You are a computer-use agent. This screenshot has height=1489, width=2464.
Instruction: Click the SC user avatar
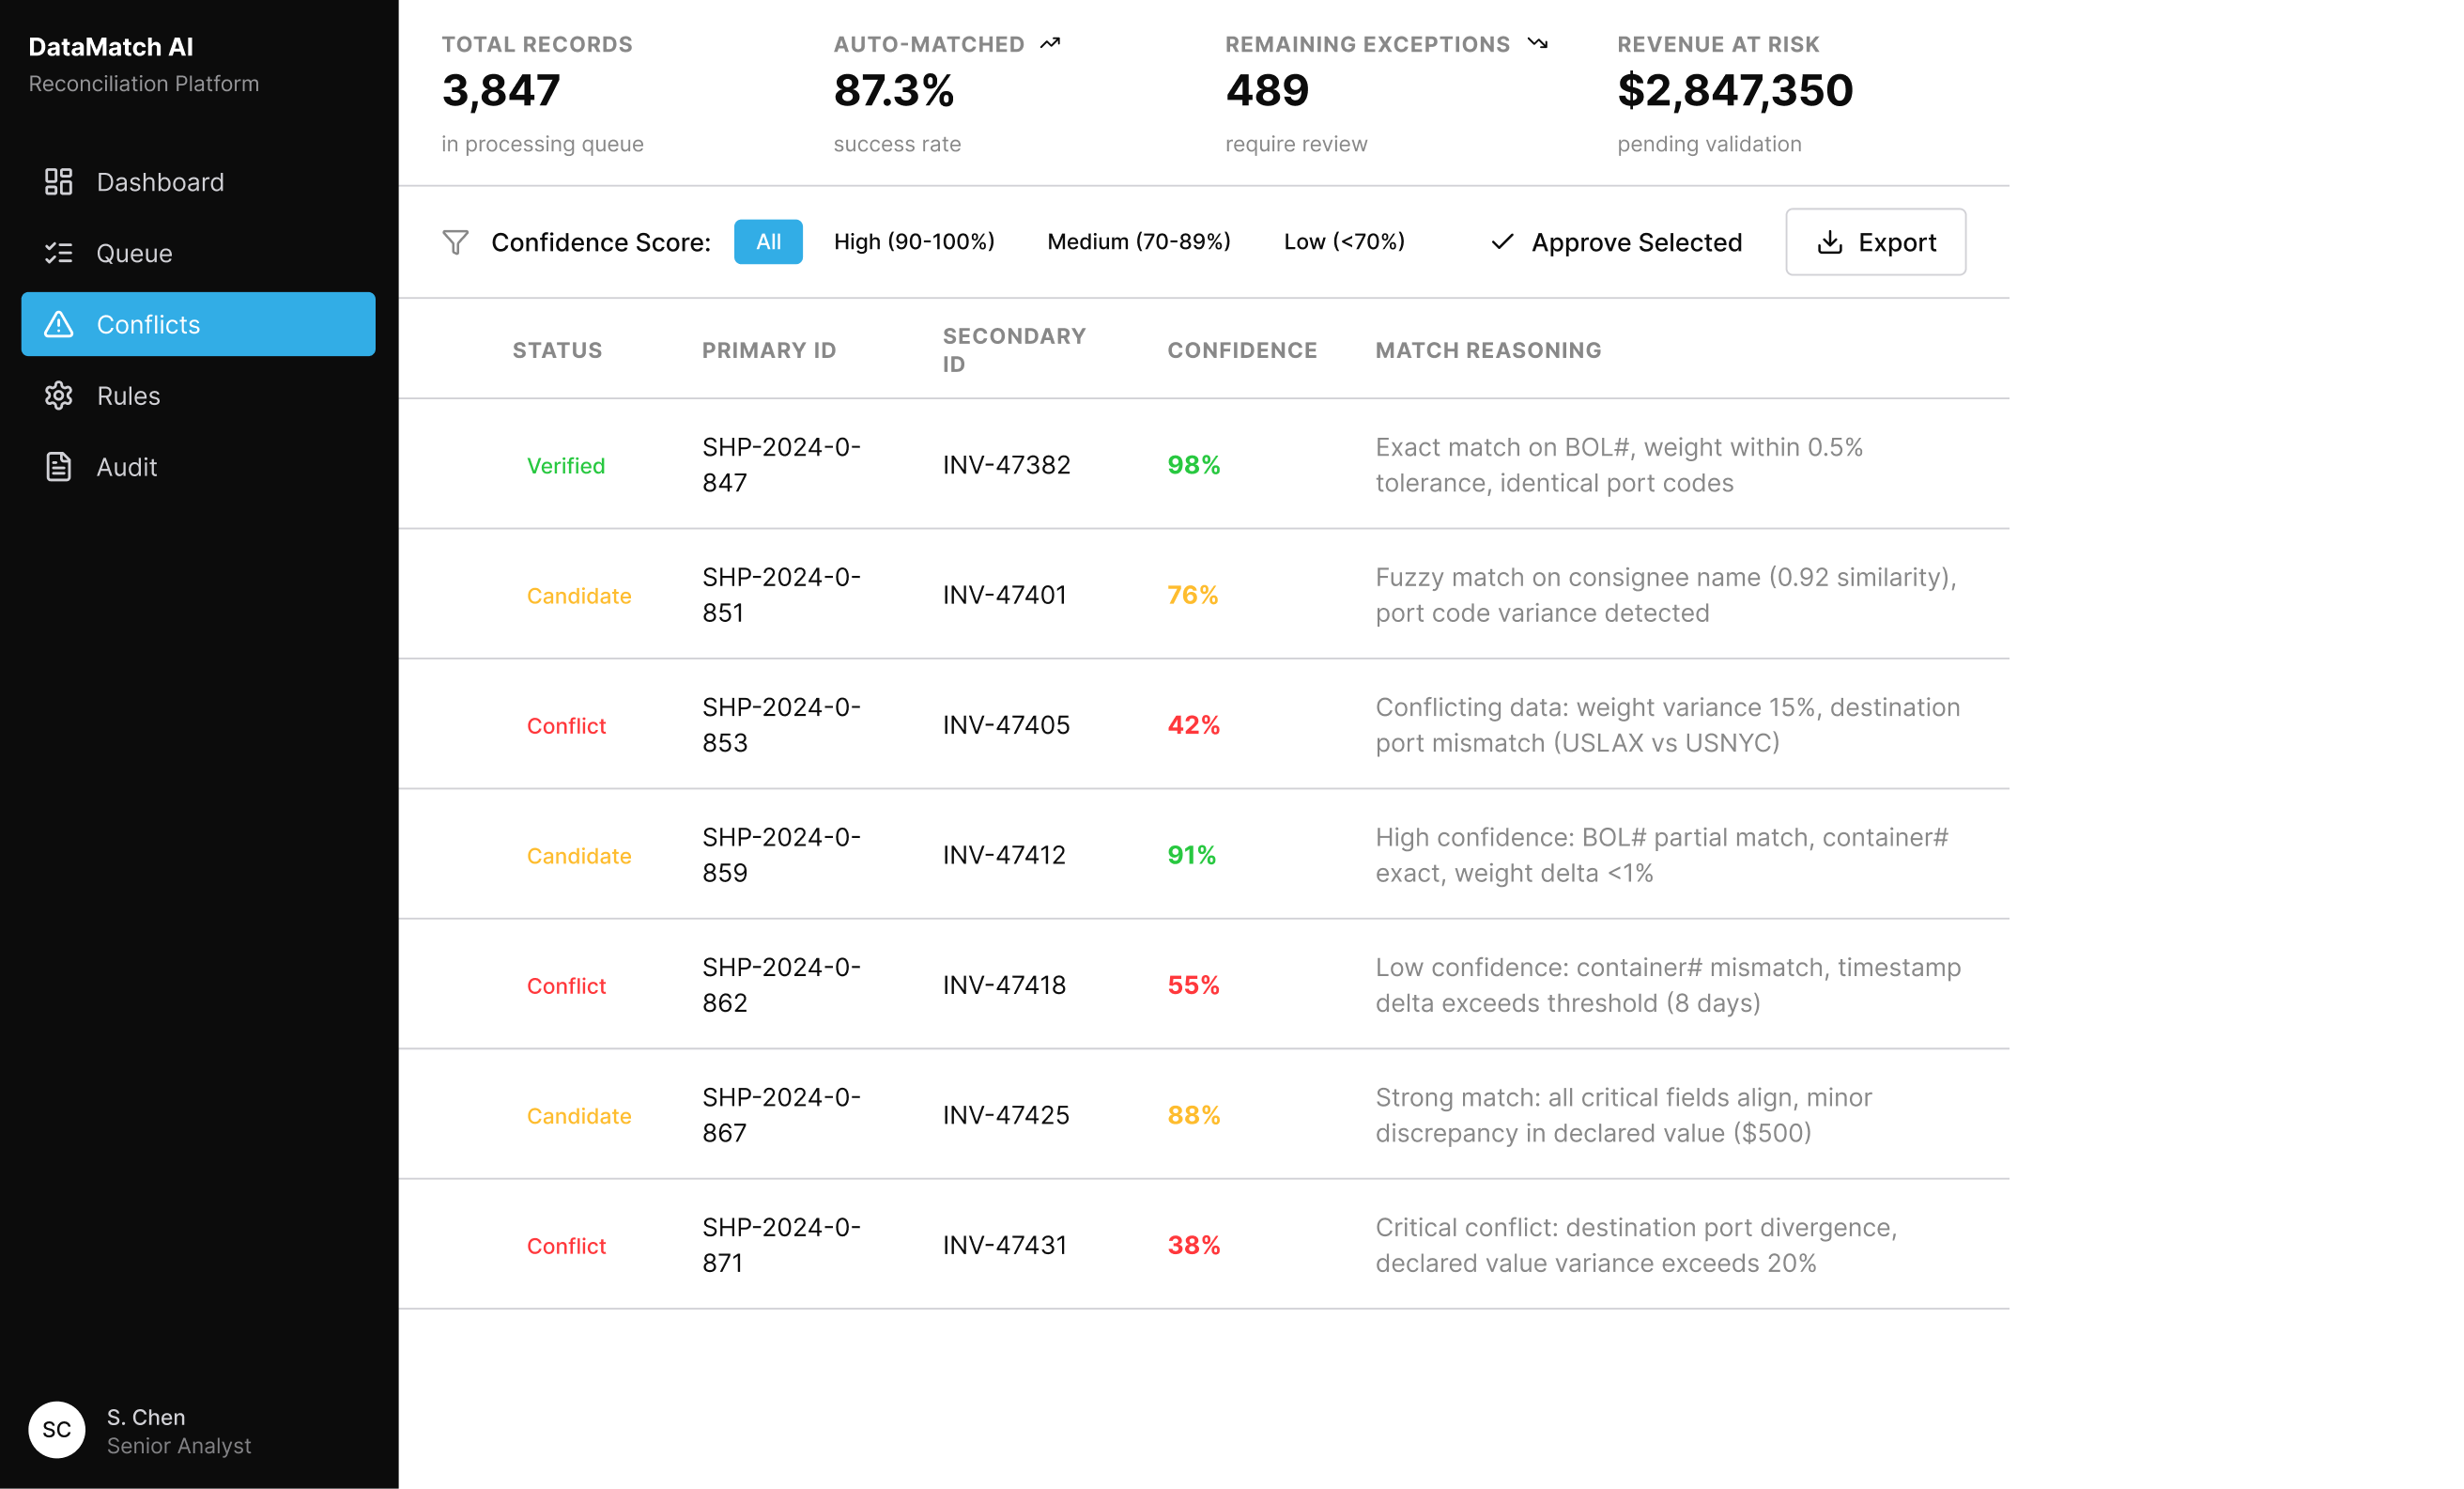click(x=57, y=1429)
